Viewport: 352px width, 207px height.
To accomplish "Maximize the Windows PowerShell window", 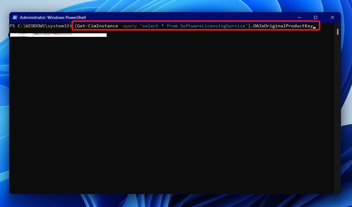I will coord(315,18).
